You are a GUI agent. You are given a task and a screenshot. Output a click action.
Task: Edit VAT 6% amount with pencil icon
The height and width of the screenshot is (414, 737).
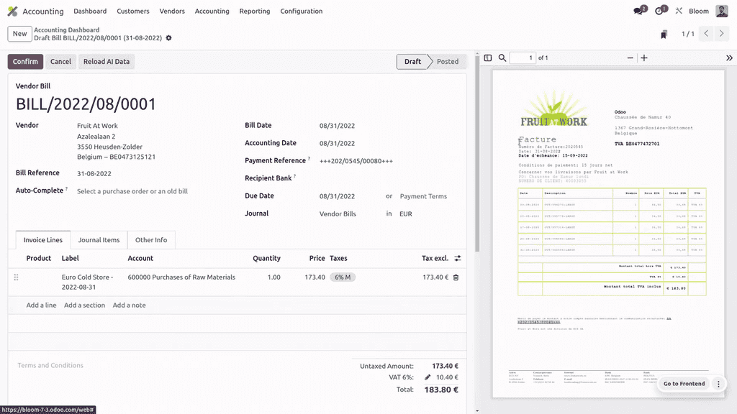(428, 377)
